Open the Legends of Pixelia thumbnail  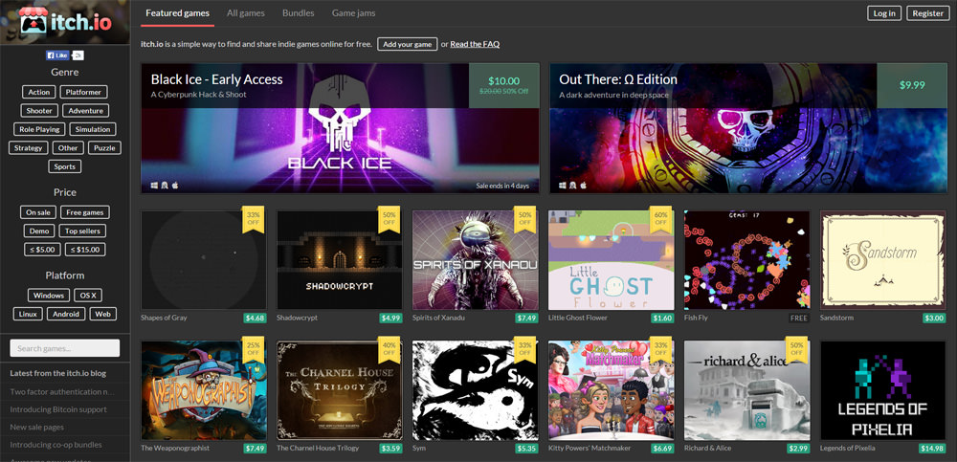pyautogui.click(x=882, y=390)
